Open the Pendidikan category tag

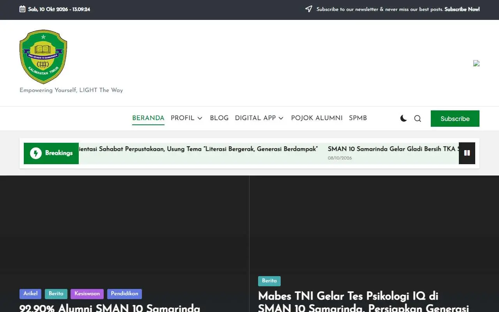pyautogui.click(x=124, y=294)
